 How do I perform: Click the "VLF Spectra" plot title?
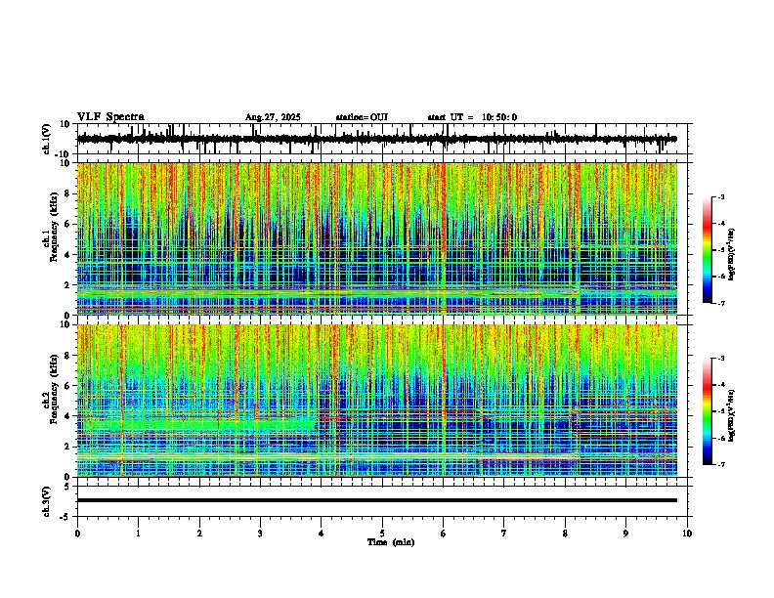(x=110, y=117)
